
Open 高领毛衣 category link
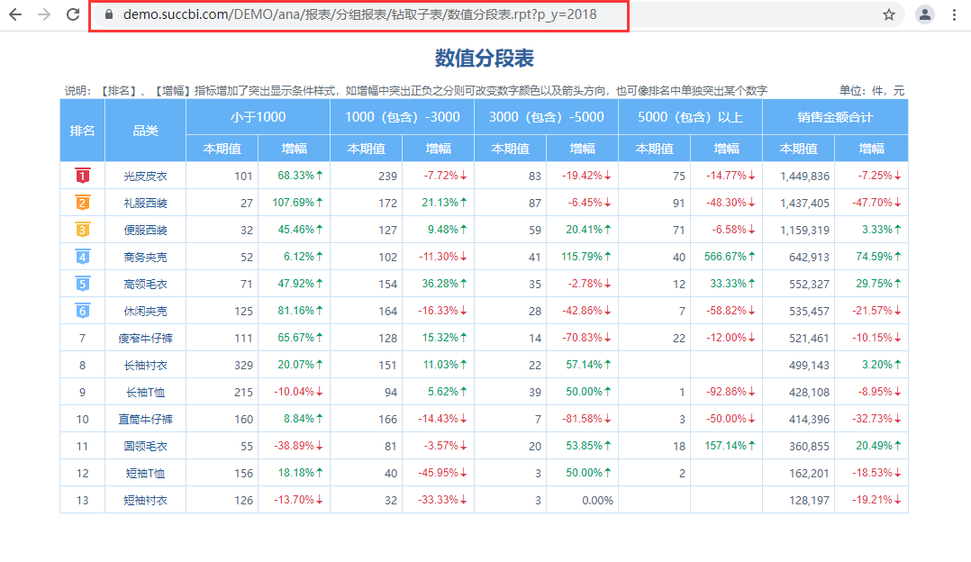[146, 284]
